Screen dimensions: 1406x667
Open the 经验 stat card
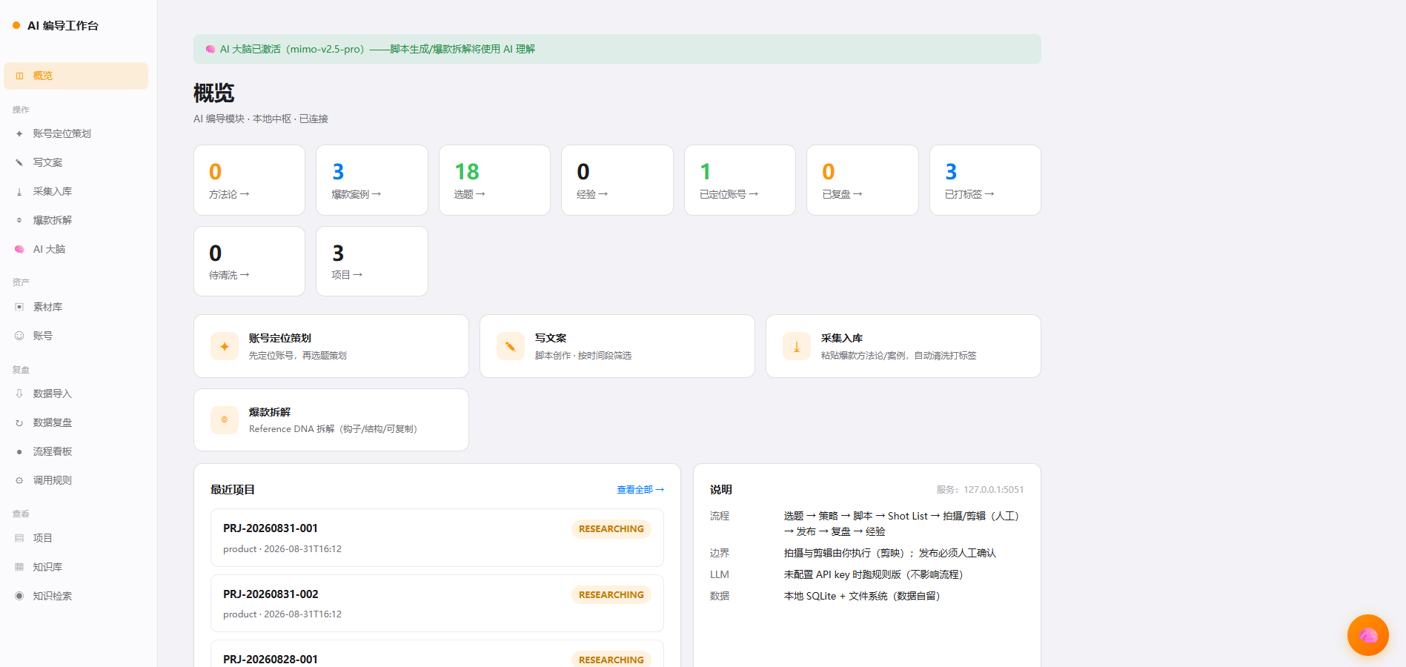point(617,180)
